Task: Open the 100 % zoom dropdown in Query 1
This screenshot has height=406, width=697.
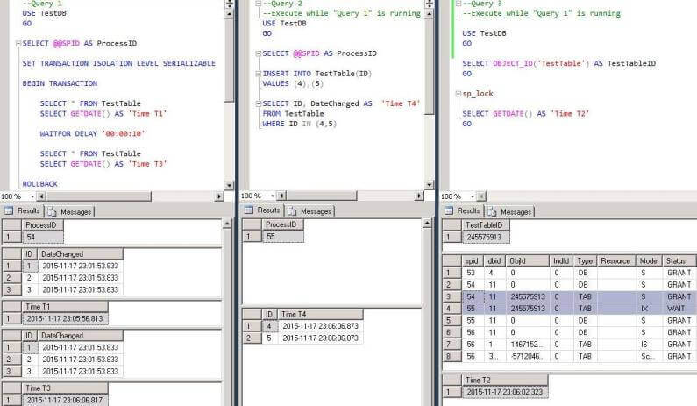Action: click(32, 196)
